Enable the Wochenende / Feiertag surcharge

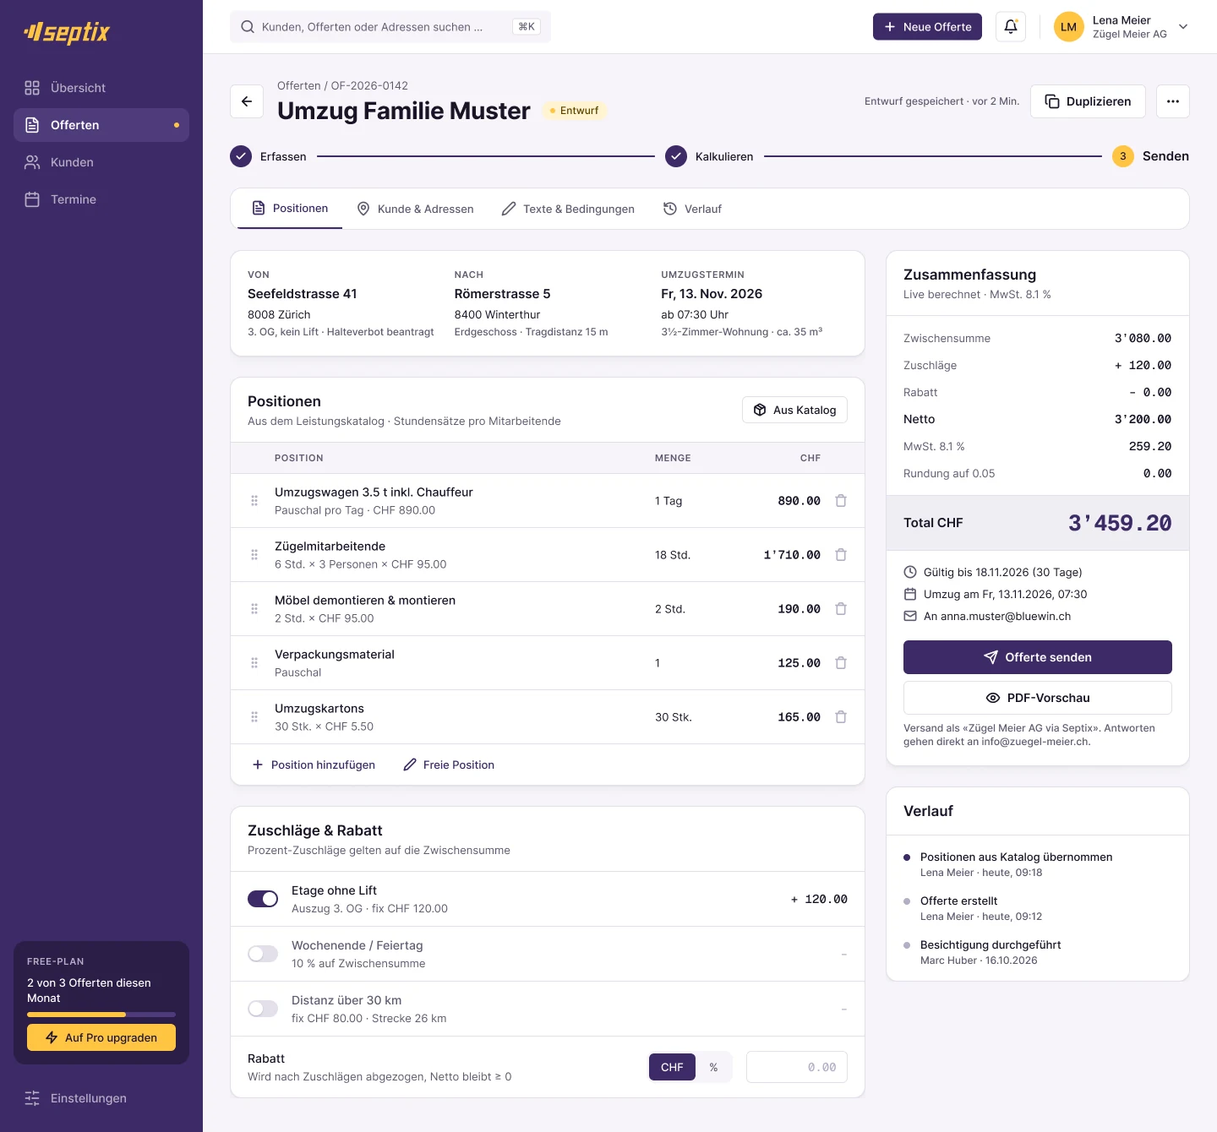click(263, 954)
